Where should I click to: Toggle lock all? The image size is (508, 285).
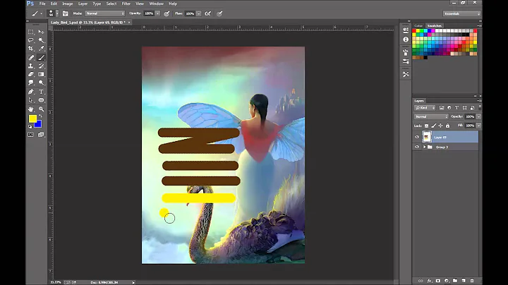448,126
